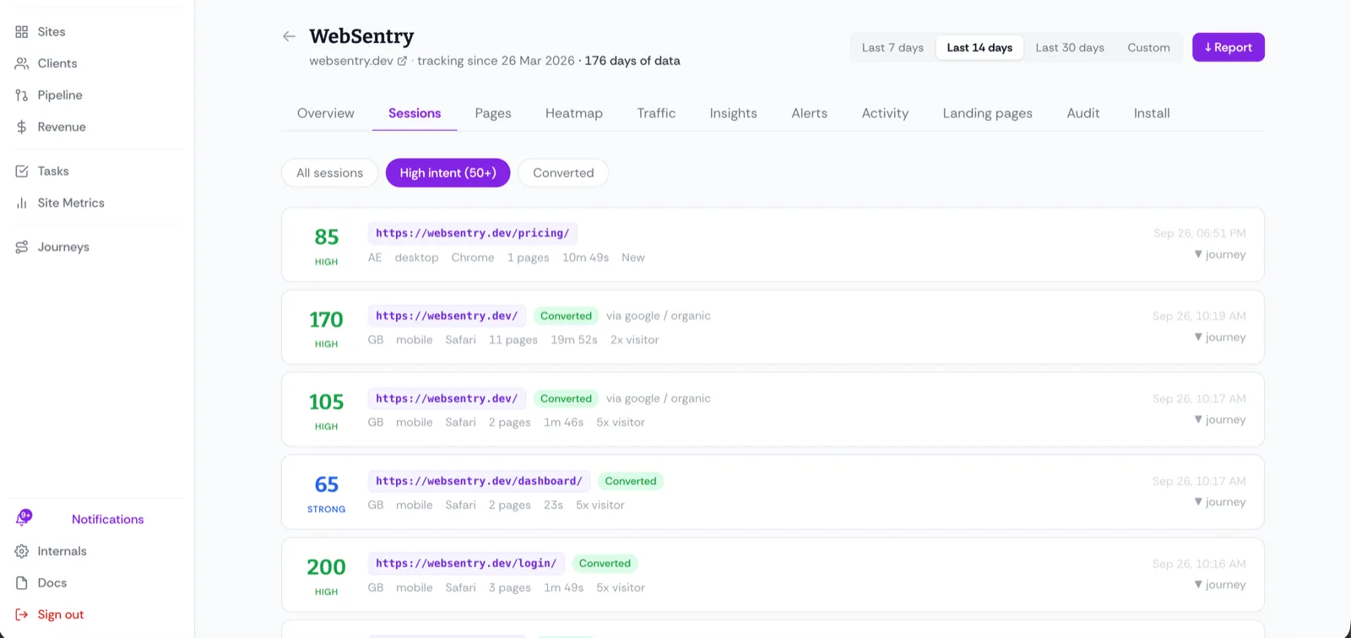This screenshot has height=638, width=1351.
Task: Open websentry.dev external link icon
Action: [402, 61]
